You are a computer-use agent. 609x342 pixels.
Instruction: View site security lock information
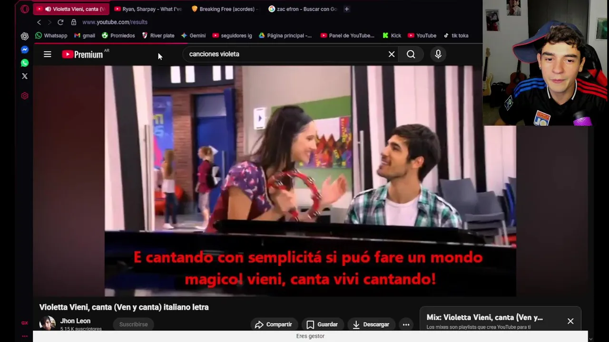74,22
